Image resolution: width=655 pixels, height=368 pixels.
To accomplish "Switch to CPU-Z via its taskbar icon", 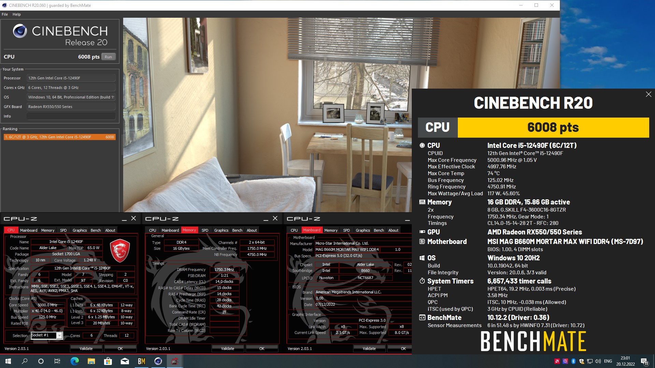I will 175,361.
